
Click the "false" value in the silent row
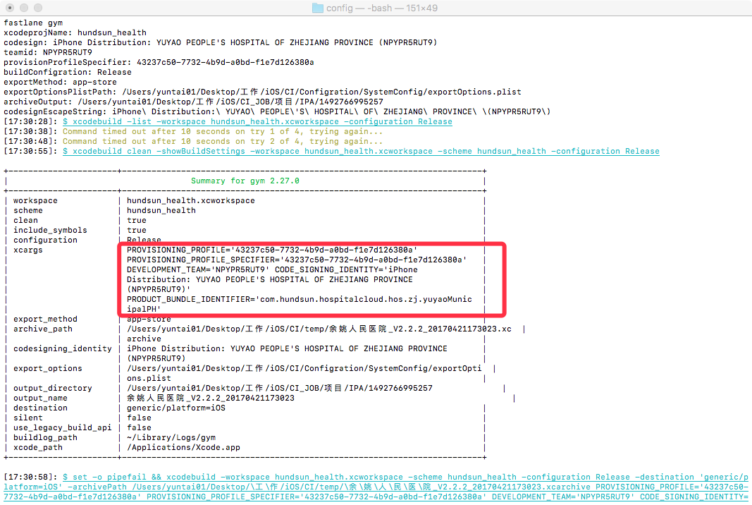(139, 418)
